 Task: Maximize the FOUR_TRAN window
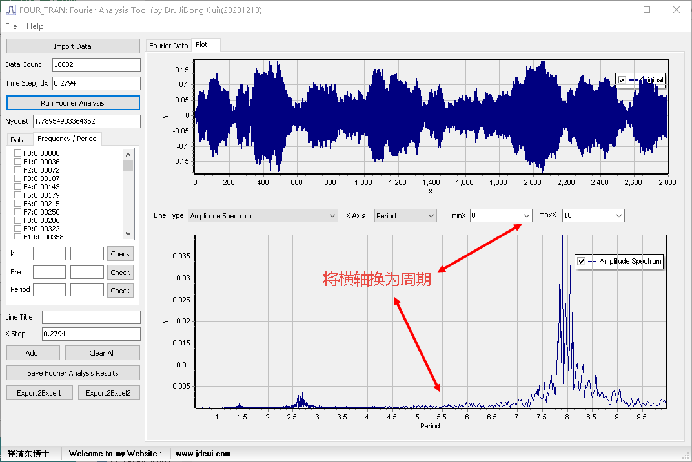click(647, 10)
